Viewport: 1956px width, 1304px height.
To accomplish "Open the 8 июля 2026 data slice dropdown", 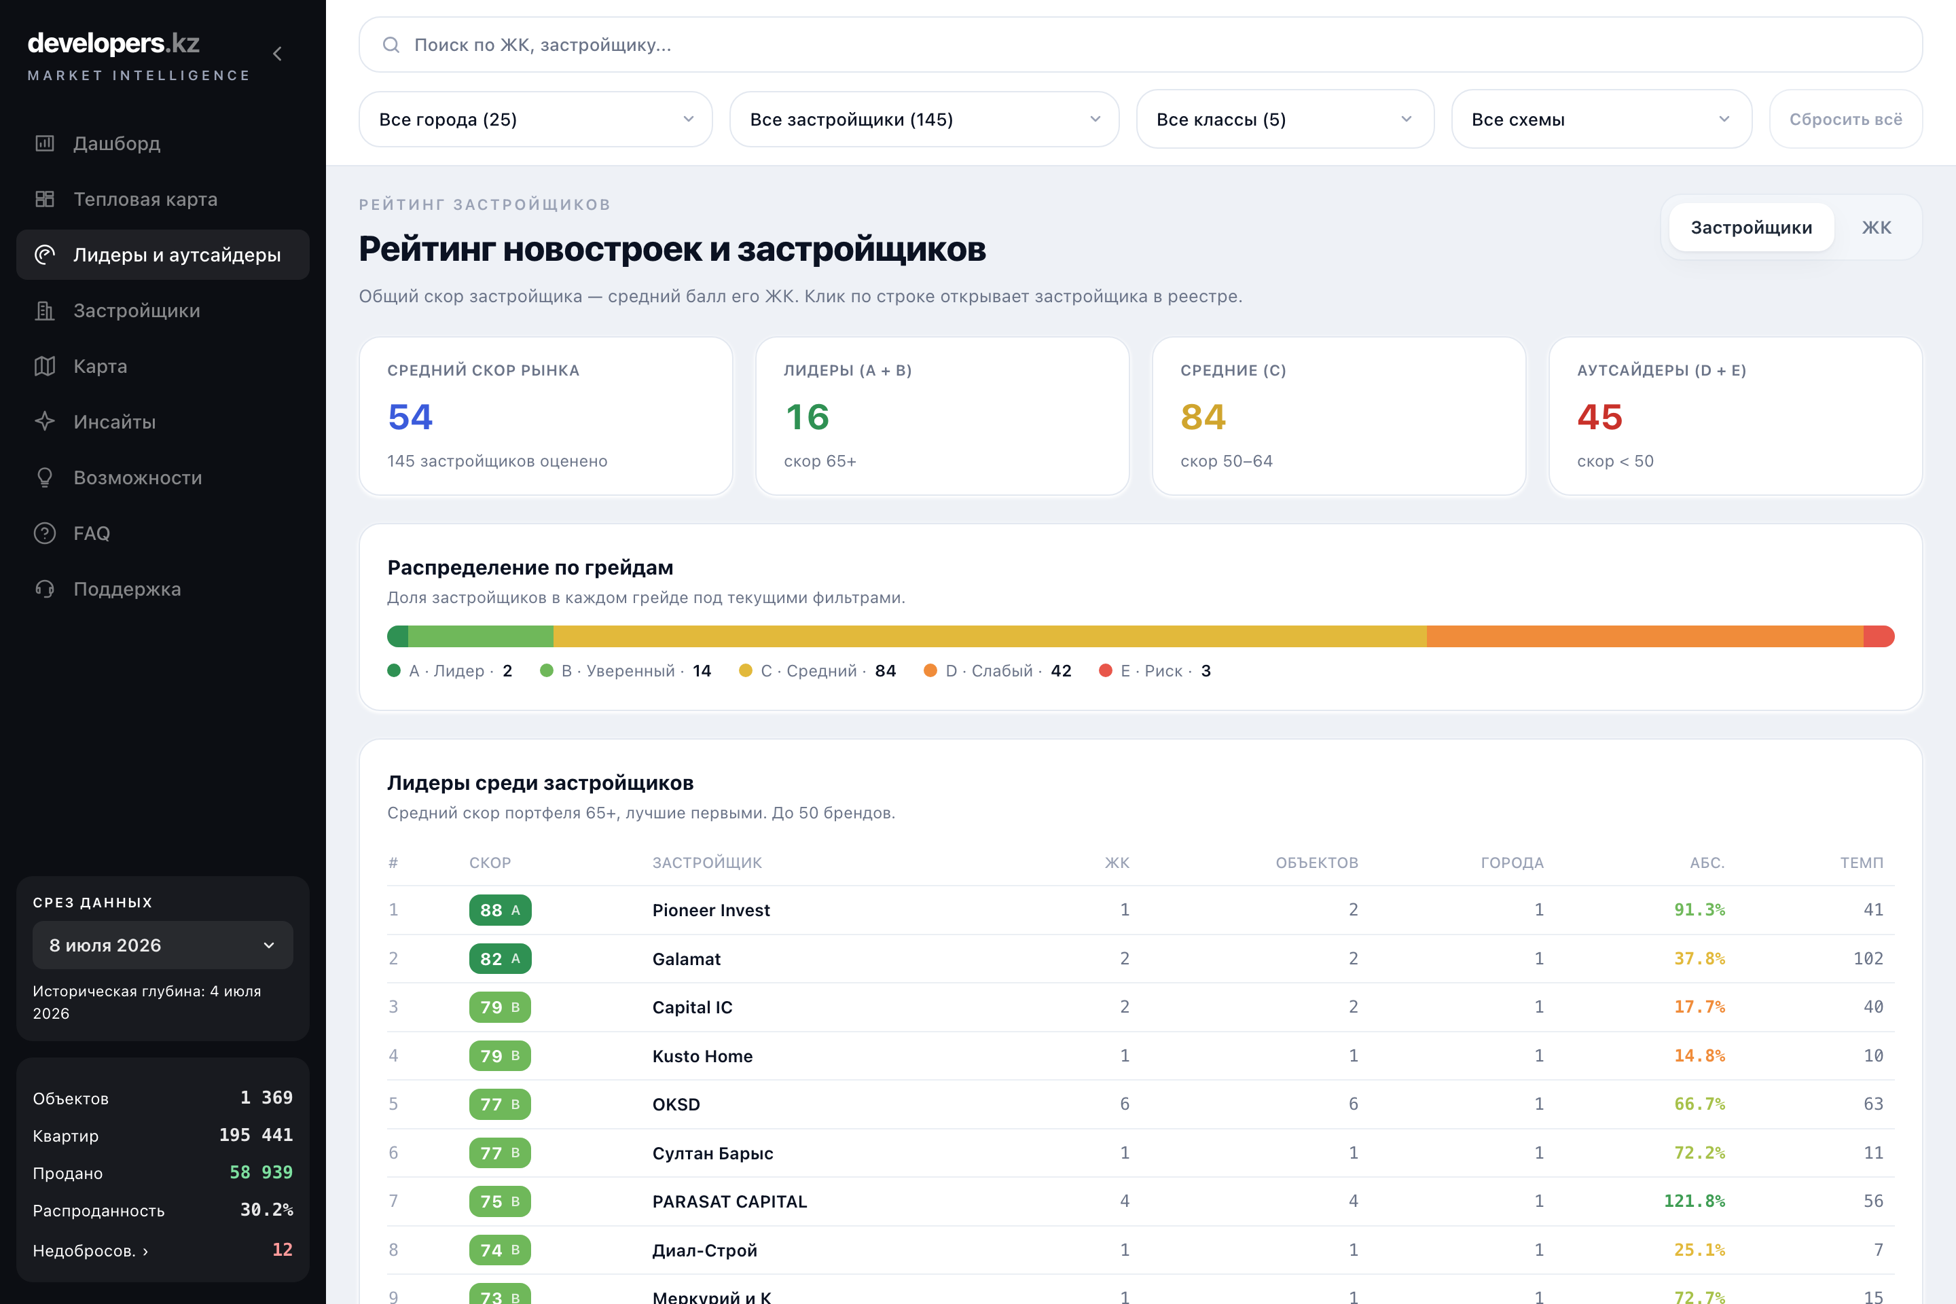I will (x=163, y=945).
